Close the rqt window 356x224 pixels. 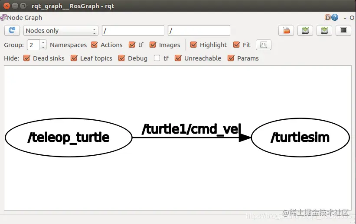coord(7,6)
